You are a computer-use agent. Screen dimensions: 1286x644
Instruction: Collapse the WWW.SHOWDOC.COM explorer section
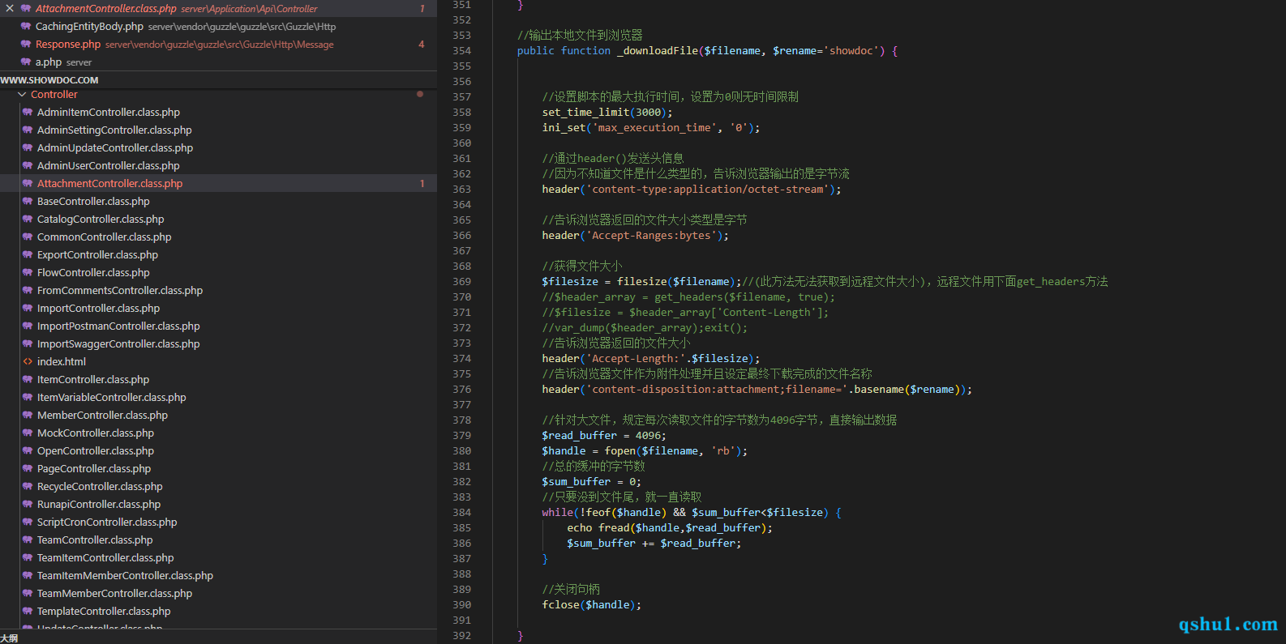click(49, 80)
